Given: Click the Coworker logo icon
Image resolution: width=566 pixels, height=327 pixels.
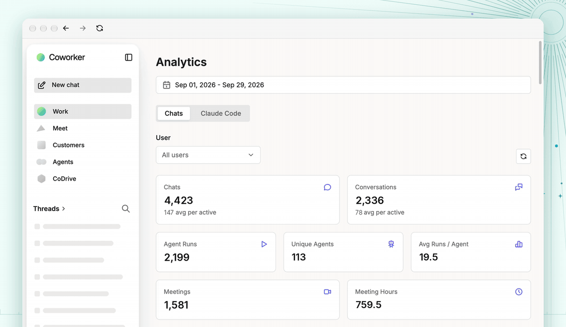Looking at the screenshot, I should tap(41, 57).
